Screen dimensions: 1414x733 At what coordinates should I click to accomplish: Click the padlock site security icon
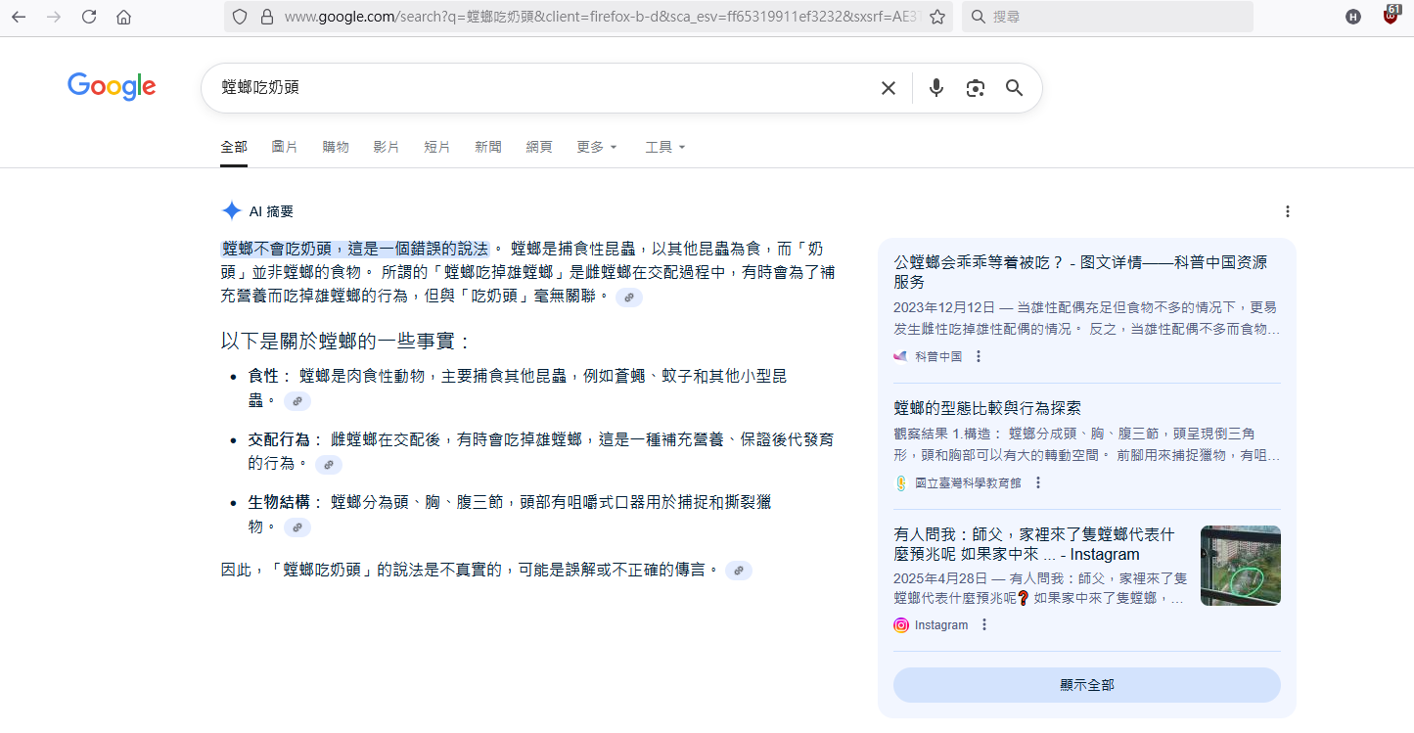click(x=266, y=17)
